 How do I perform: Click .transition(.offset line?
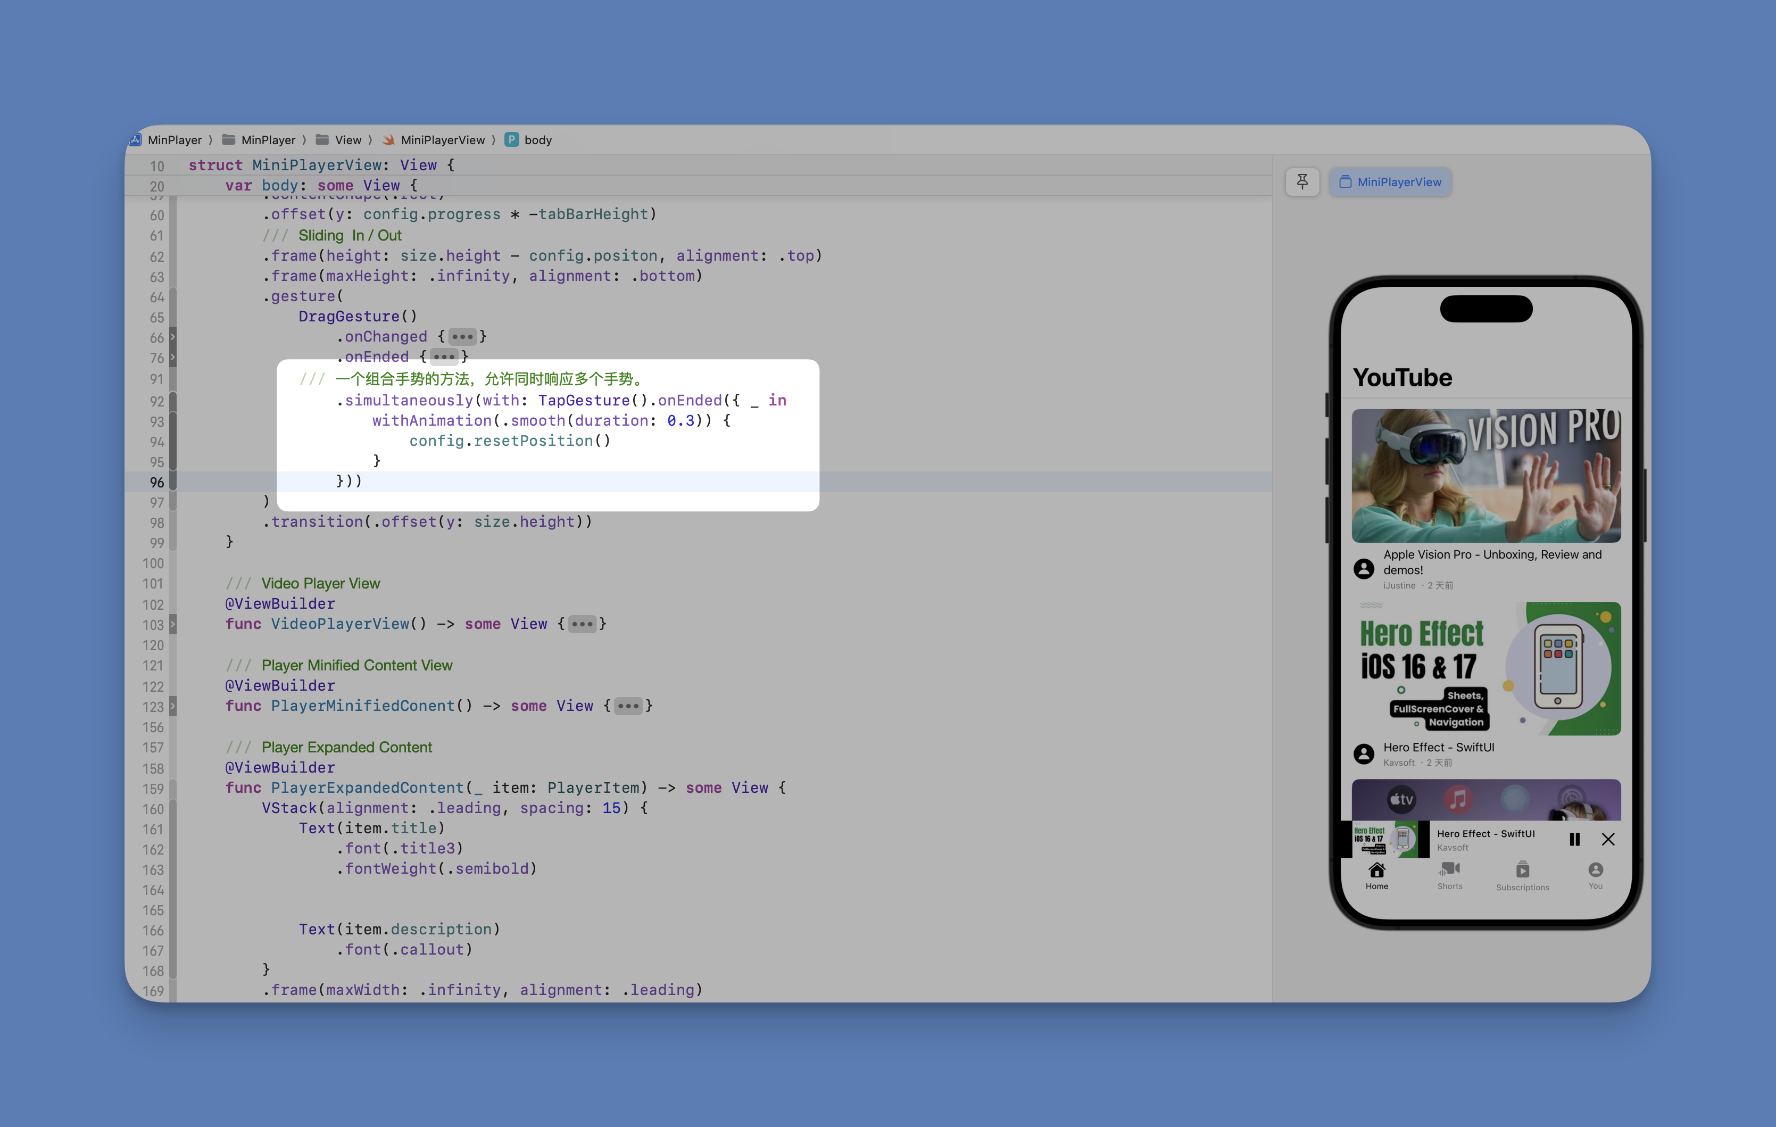428,522
